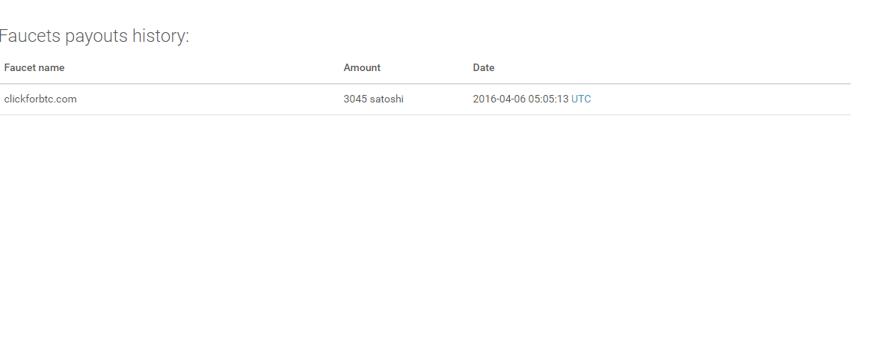Sort by the Faucet name column header
Viewport: 883px width, 359px height.
(34, 68)
